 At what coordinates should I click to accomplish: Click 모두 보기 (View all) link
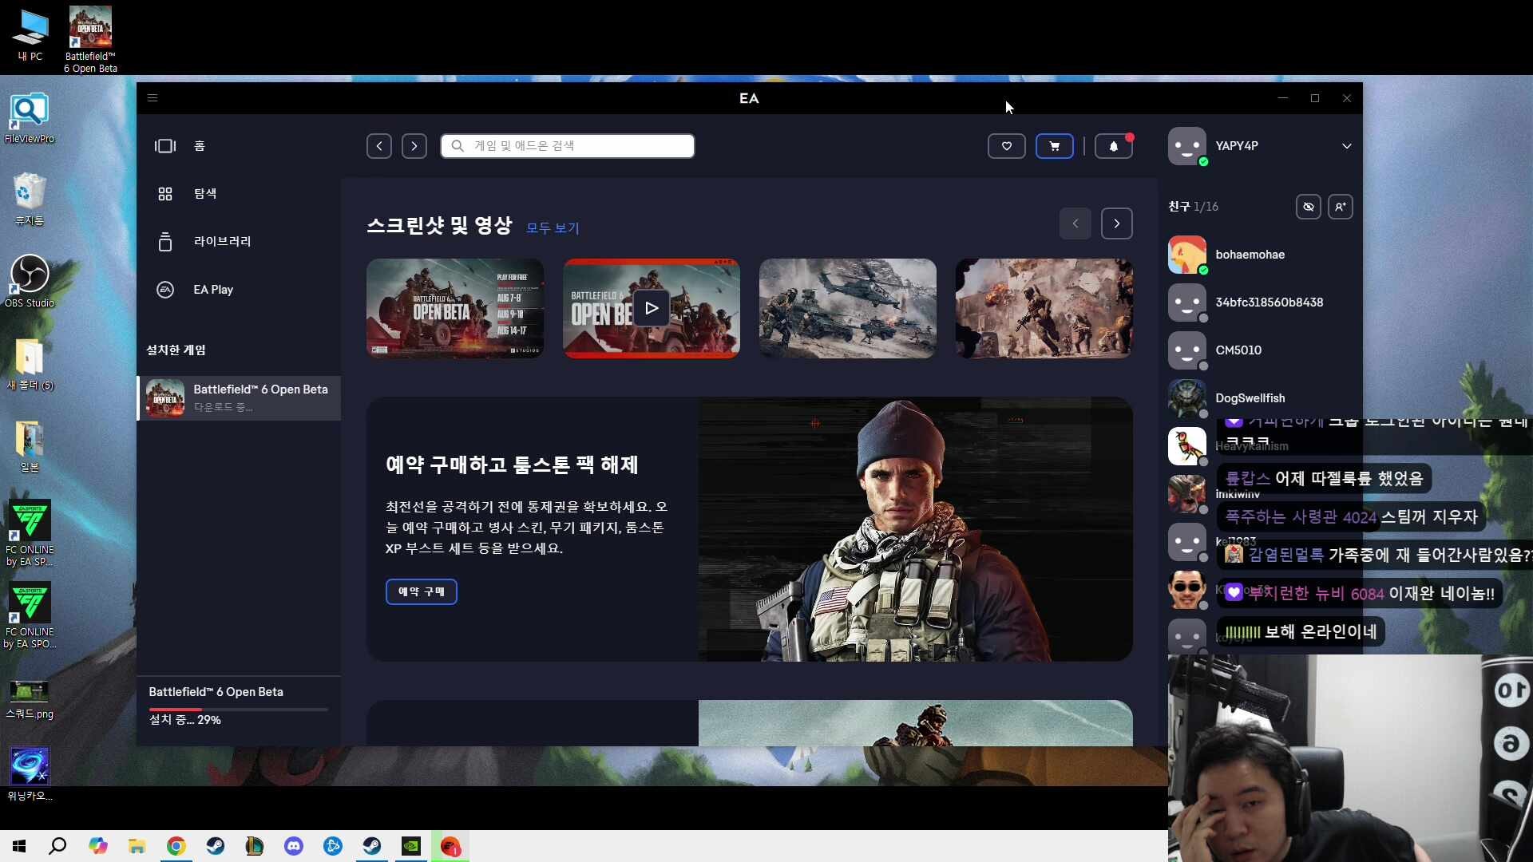coord(553,228)
